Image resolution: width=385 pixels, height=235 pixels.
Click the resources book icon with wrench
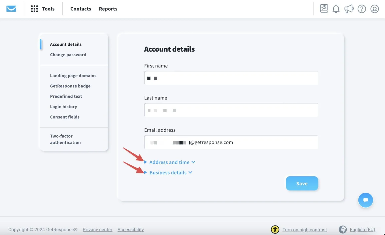pyautogui.click(x=323, y=8)
